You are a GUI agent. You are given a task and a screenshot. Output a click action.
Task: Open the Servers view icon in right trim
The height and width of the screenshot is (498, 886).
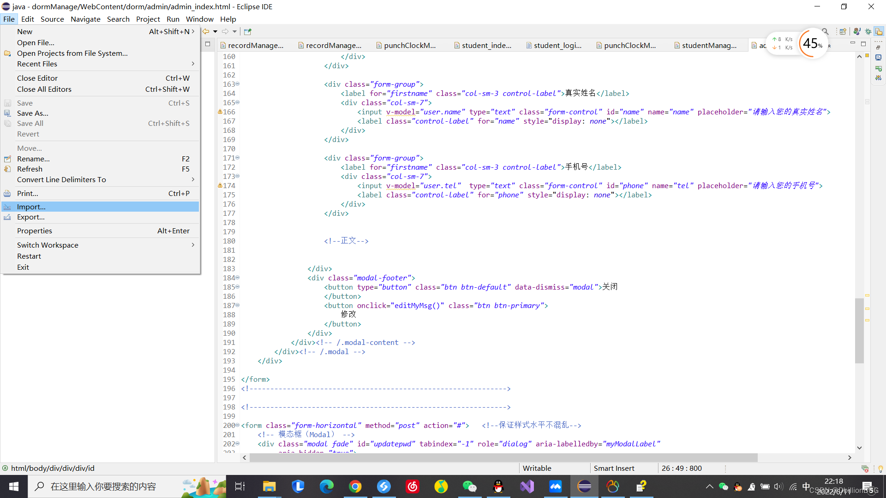878,68
